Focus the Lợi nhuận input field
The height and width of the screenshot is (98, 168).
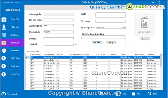pyautogui.click(x=58, y=44)
